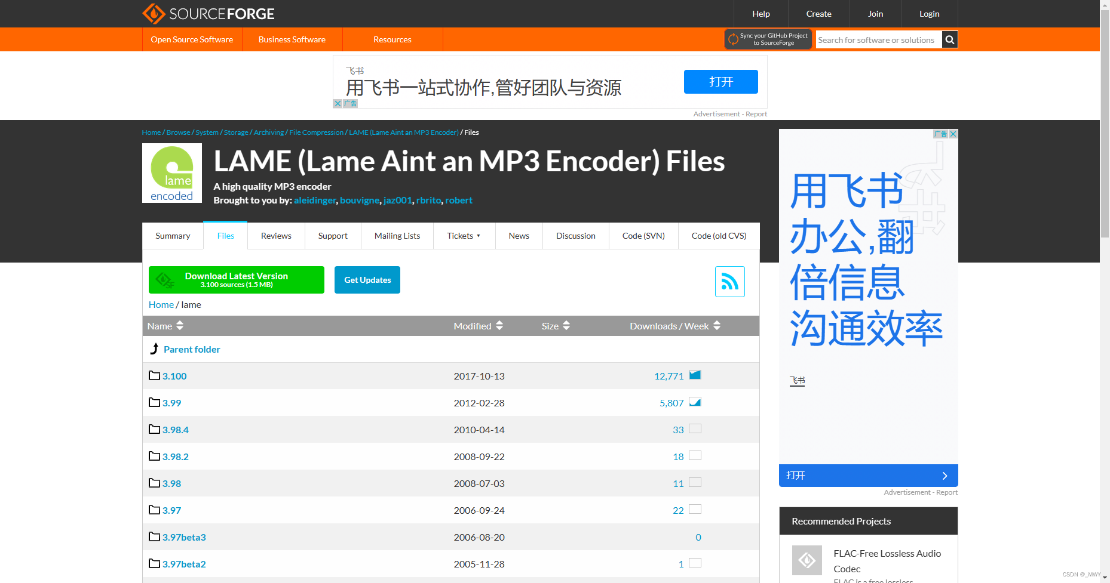Open the 3.97 folder icon
Screen dimensions: 1110x583
point(154,510)
